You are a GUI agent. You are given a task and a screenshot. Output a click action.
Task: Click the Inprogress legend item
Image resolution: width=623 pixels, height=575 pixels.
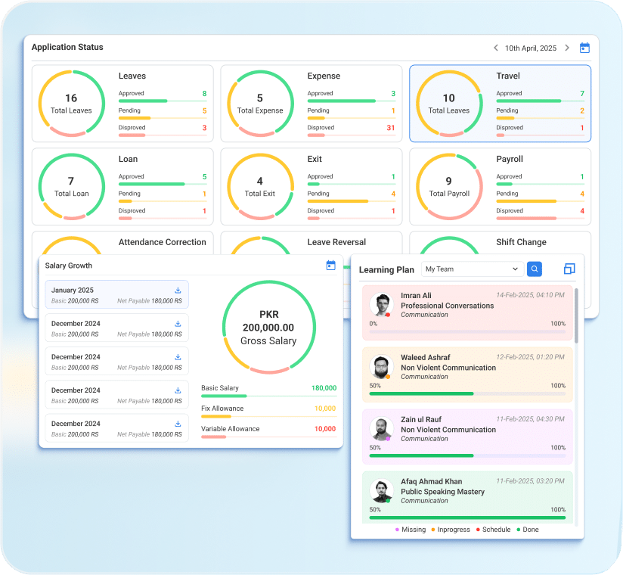coord(453,530)
